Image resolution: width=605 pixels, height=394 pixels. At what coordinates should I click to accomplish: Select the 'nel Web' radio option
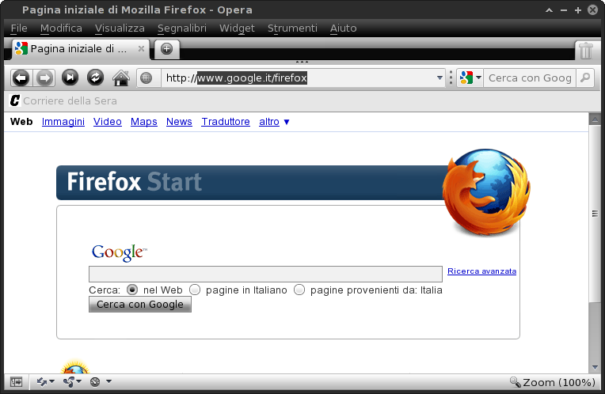pyautogui.click(x=132, y=290)
